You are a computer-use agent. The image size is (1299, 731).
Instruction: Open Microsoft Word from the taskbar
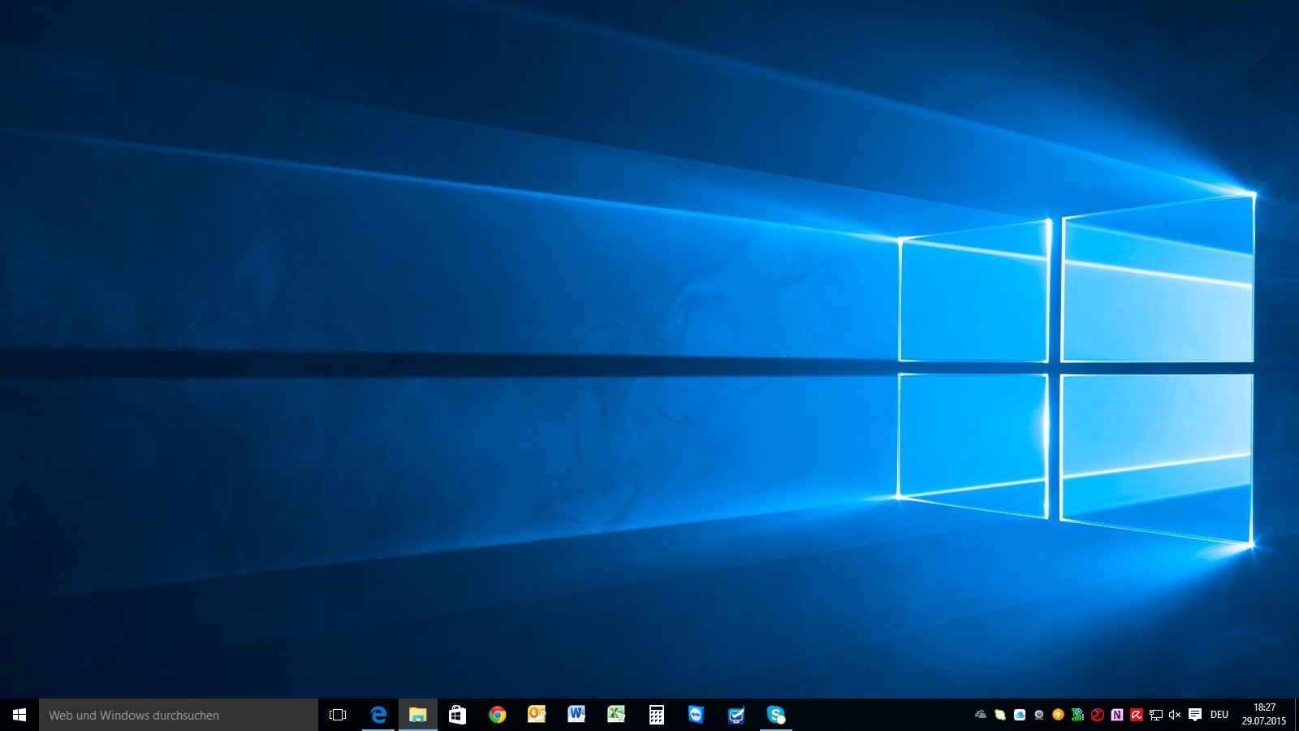point(576,715)
